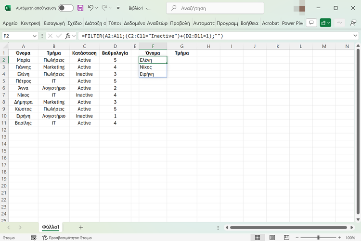Click the Name Box showing F2

[17, 36]
